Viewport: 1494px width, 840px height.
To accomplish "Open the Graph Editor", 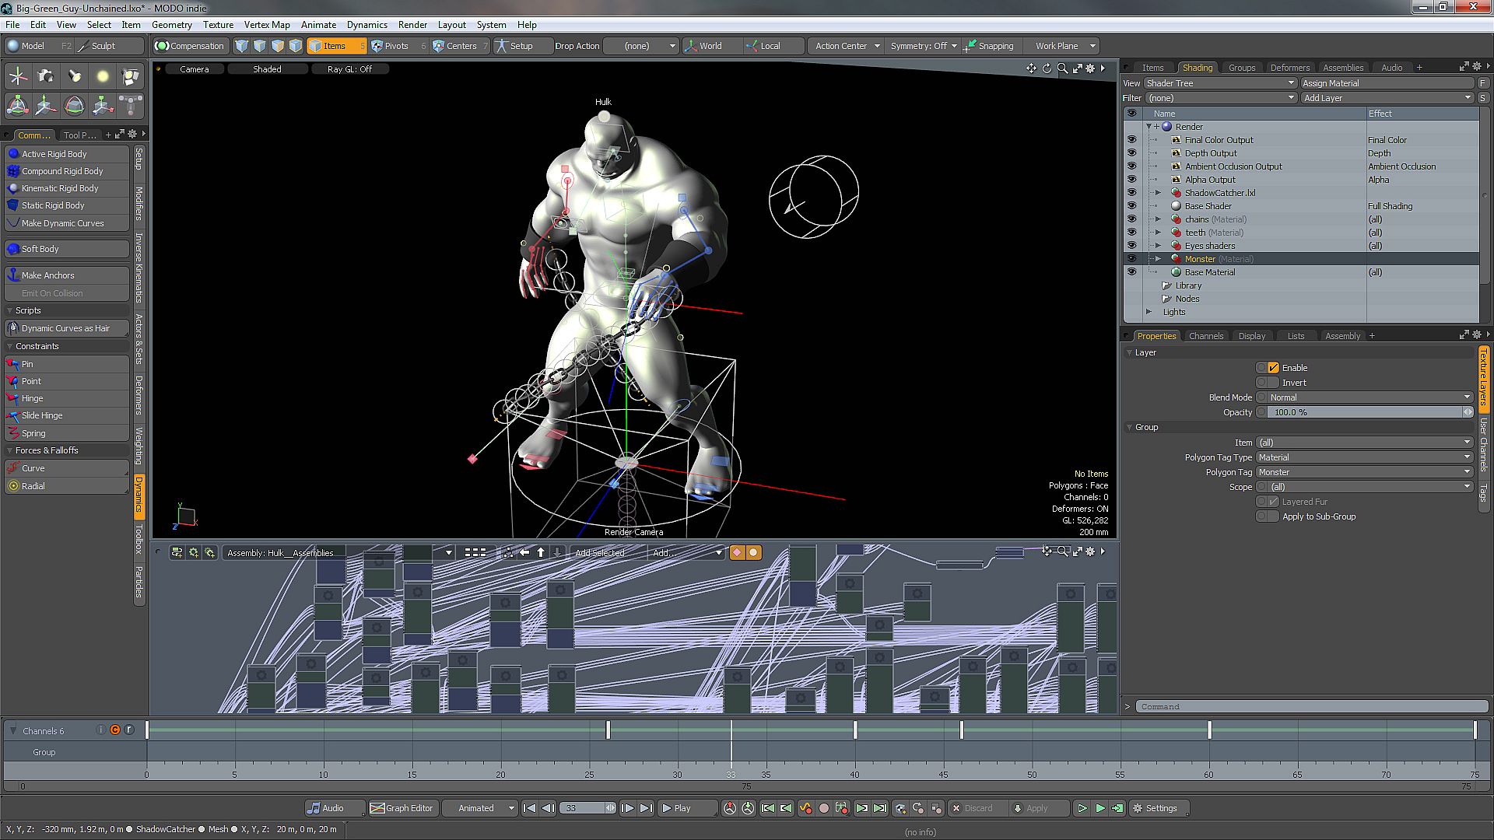I will pos(402,808).
